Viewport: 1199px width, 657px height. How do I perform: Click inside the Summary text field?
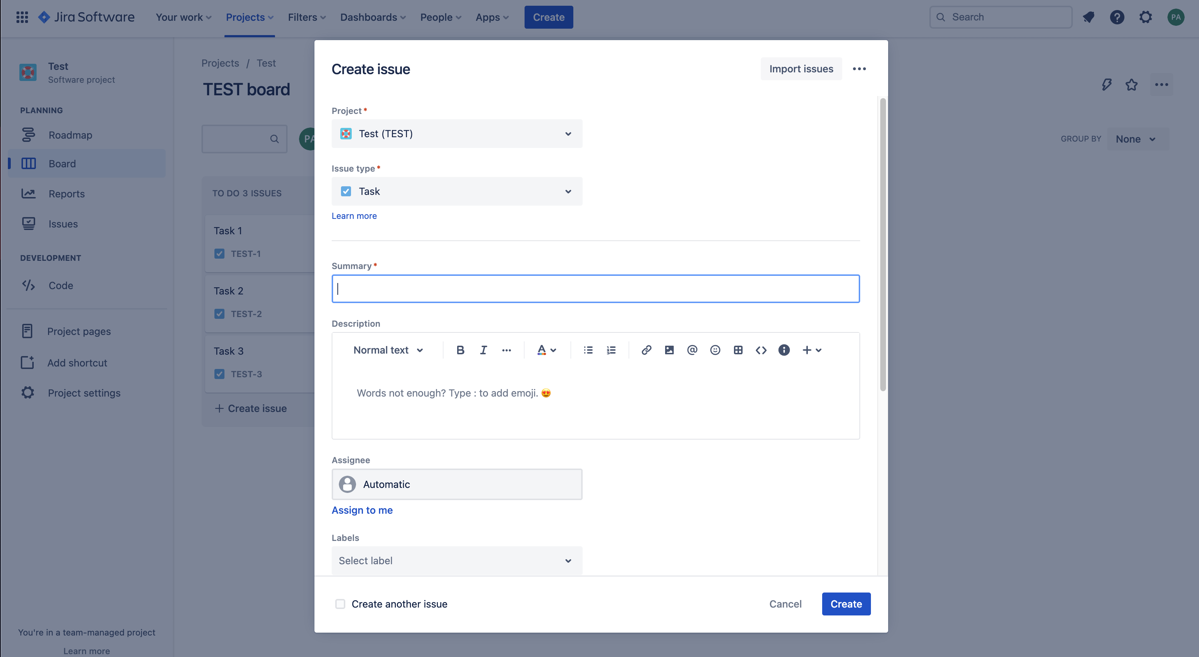[x=595, y=289]
